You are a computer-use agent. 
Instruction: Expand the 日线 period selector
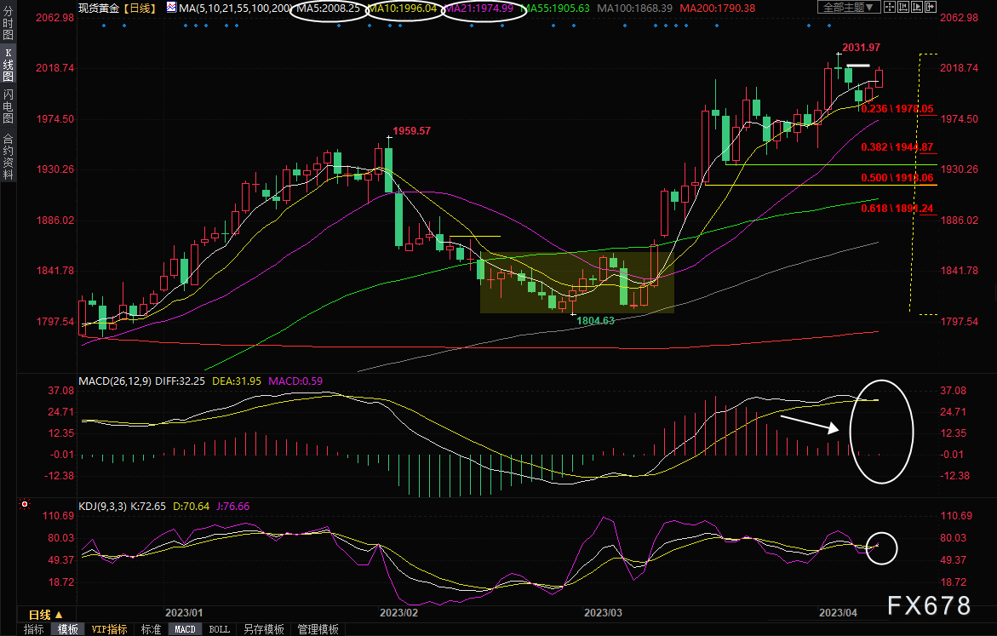point(45,614)
